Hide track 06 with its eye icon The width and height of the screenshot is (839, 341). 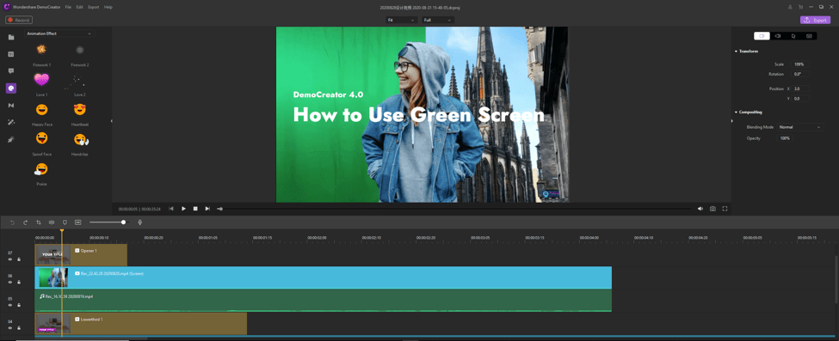point(9,283)
